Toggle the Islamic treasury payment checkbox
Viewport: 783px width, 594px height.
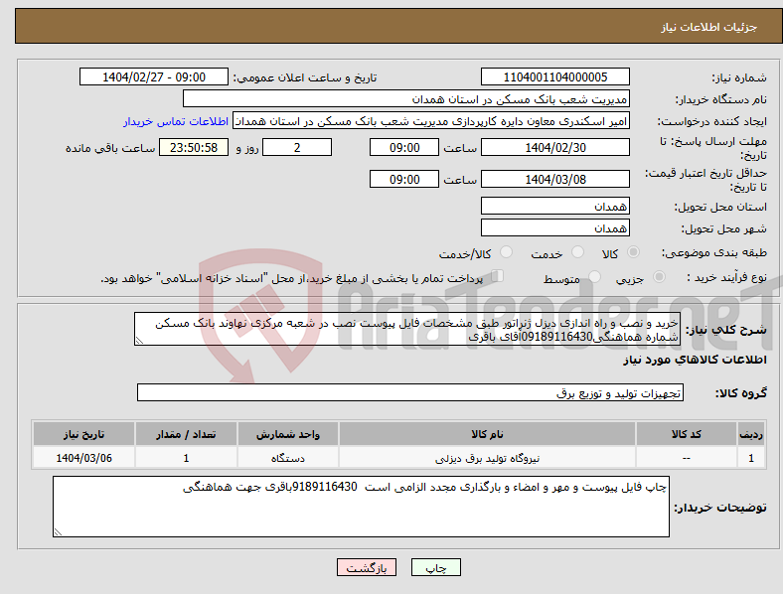[498, 275]
